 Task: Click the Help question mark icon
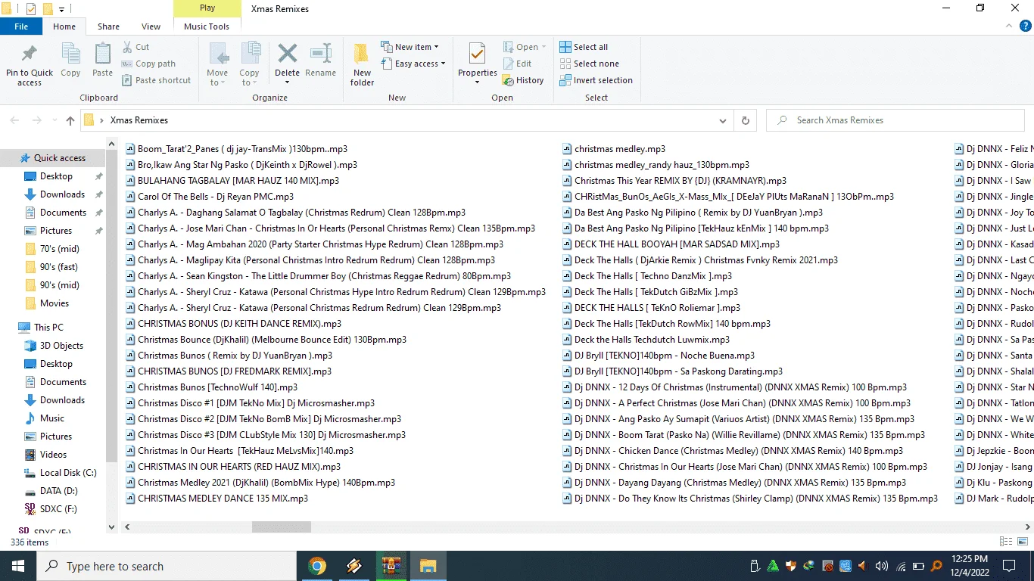tap(1026, 26)
